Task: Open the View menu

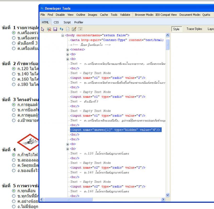Action: pyautogui.click(x=71, y=15)
